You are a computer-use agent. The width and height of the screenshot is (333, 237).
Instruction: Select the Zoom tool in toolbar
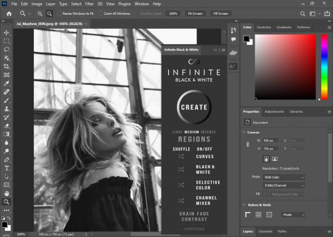coord(7,202)
